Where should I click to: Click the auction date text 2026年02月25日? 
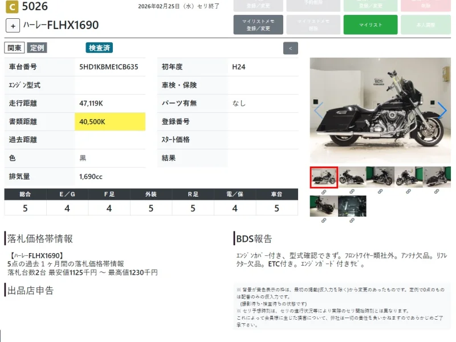(x=159, y=6)
